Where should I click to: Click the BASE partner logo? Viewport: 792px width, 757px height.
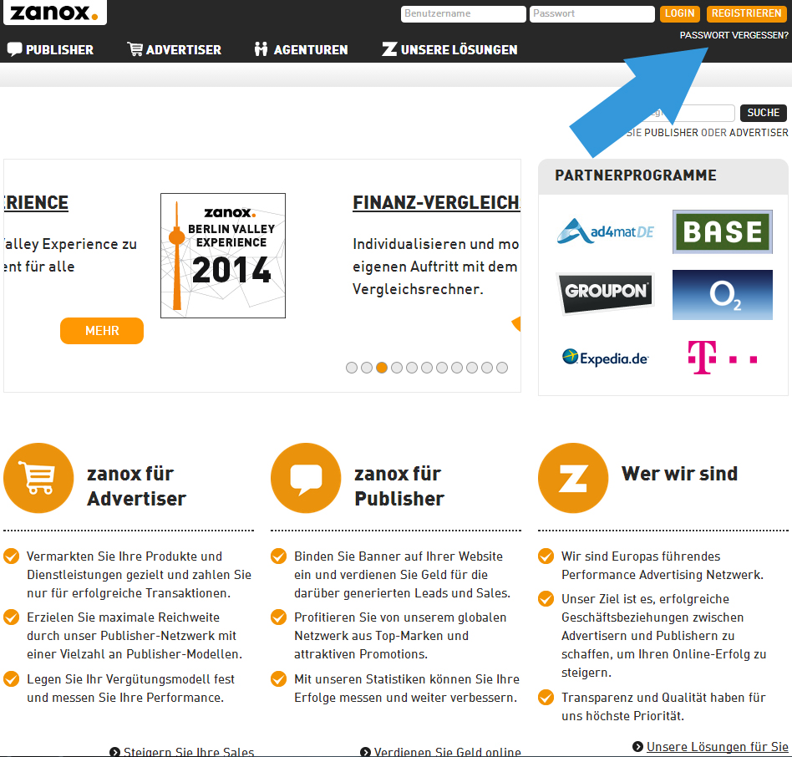click(x=723, y=231)
